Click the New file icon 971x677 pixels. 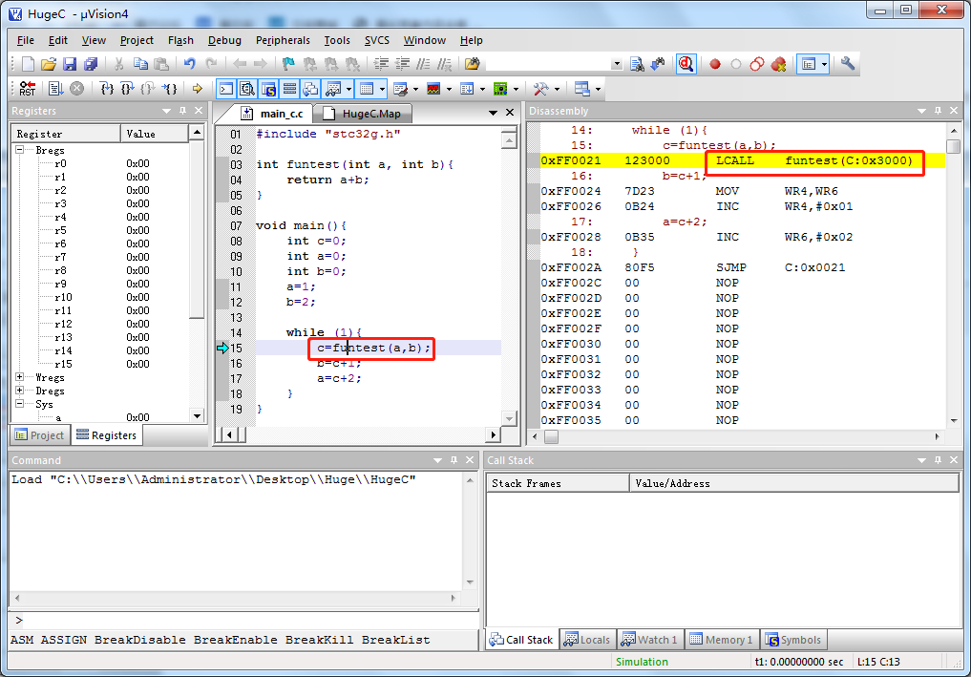(x=28, y=64)
